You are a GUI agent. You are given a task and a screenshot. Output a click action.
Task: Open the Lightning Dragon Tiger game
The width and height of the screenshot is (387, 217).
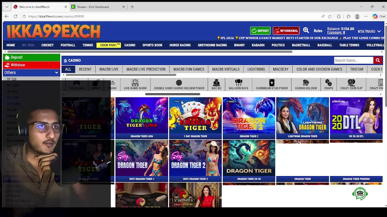303,118
